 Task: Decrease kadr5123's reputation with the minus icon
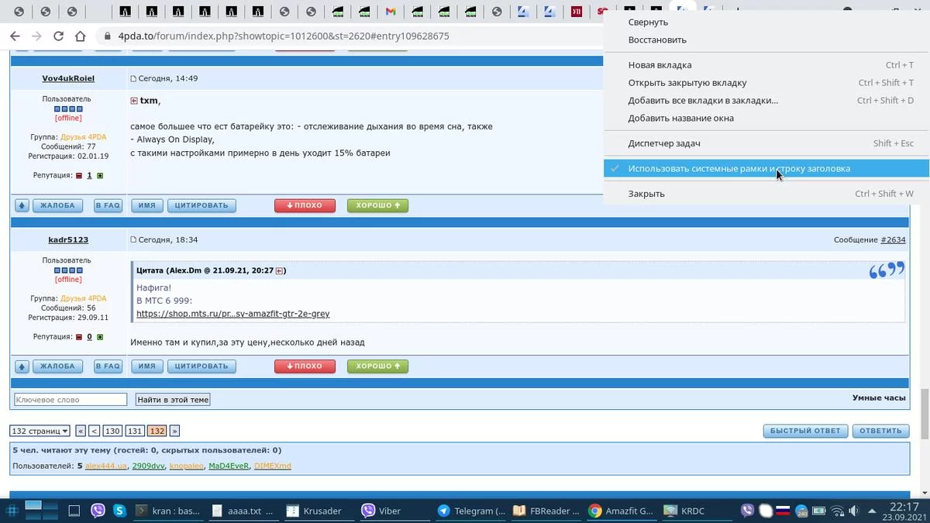click(78, 337)
